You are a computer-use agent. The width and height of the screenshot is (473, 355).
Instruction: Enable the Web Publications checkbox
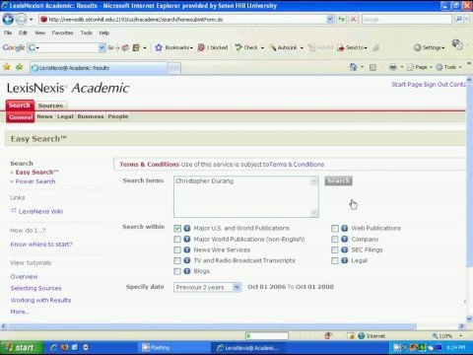(335, 229)
